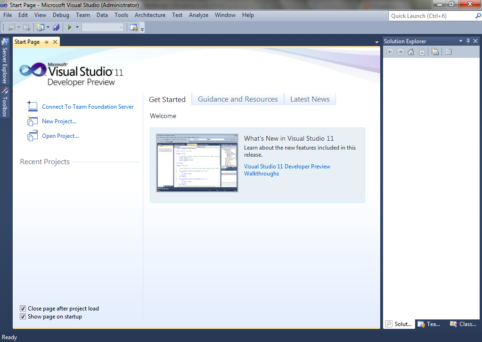
Task: Toggle auto-hide pin on Solution Explorer
Action: click(468, 41)
